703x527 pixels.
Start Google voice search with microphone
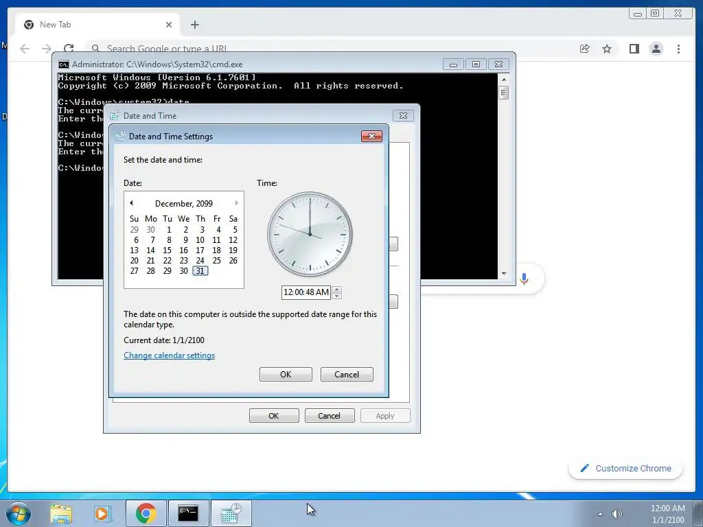(524, 279)
